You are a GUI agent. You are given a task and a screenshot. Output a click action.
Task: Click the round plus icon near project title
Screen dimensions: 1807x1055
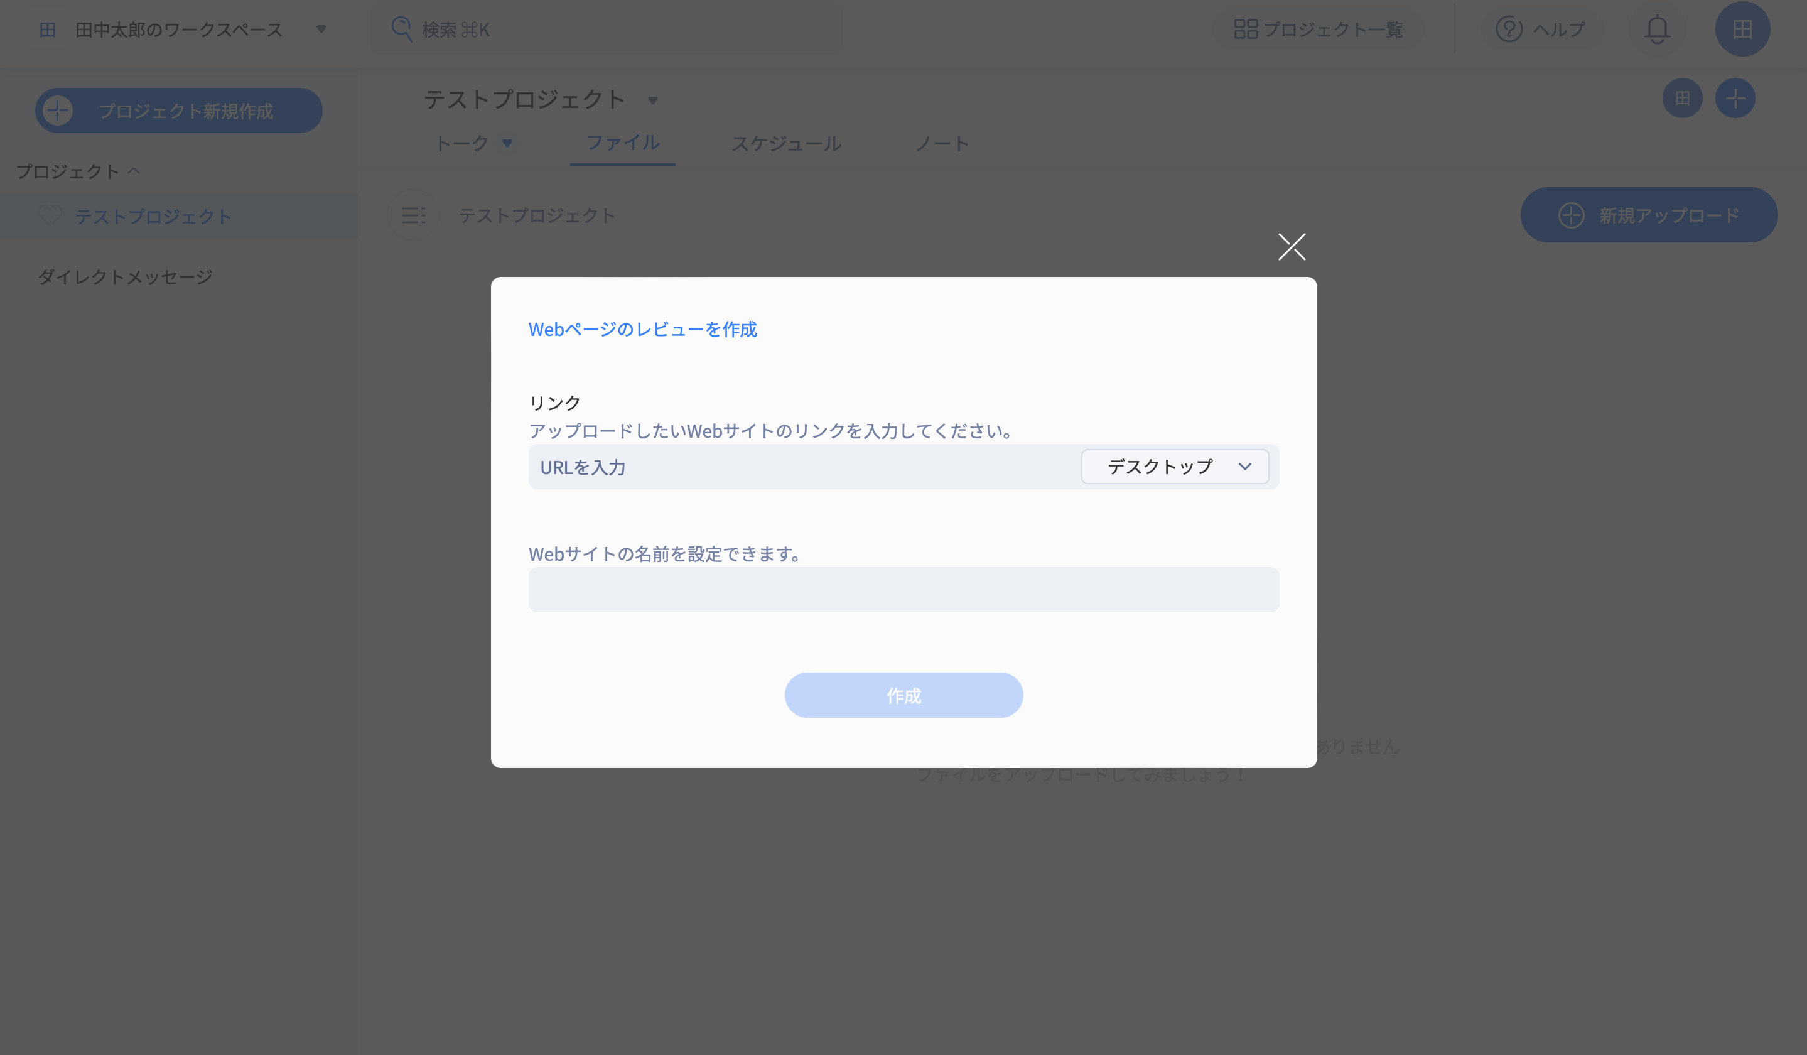pyautogui.click(x=1735, y=98)
